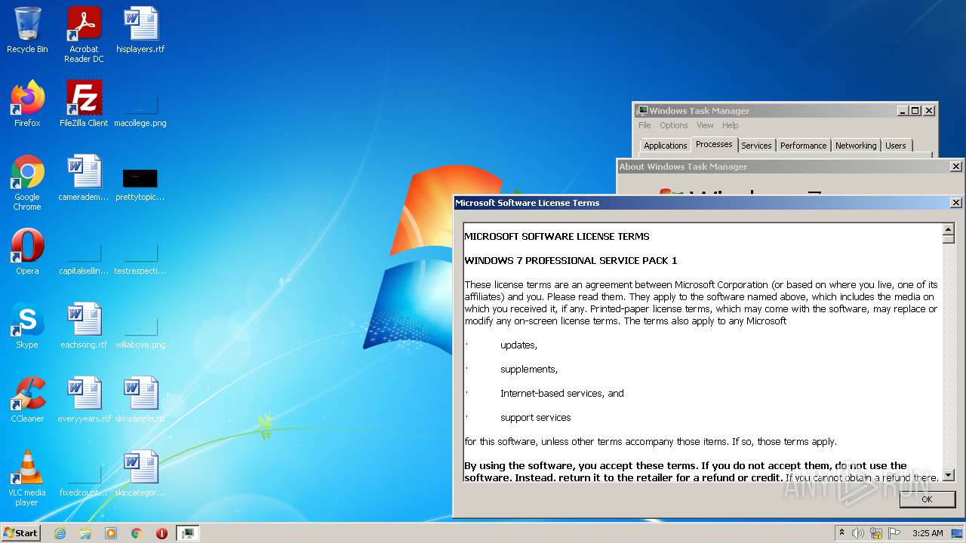Select the Processes tab in Task Manager
966x543 pixels.
coord(714,144)
